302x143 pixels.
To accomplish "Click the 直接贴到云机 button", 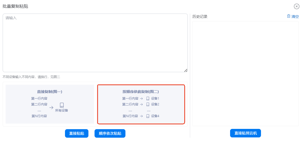I will pos(246,133).
